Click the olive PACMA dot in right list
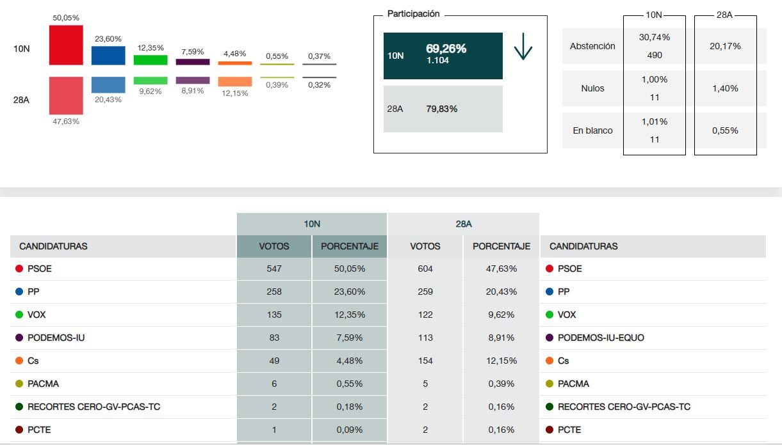782x445 pixels. (x=550, y=384)
